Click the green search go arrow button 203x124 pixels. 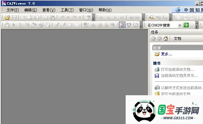click(186, 25)
